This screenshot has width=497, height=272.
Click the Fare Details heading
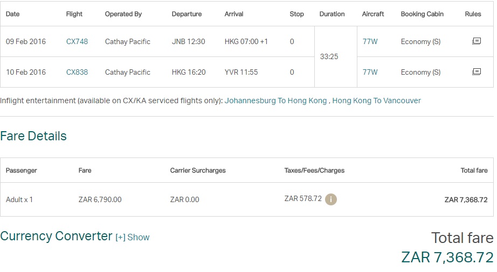pyautogui.click(x=33, y=136)
